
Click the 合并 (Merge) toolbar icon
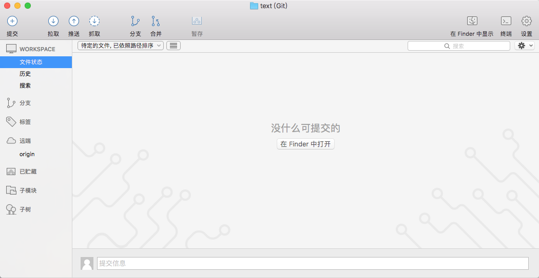pyautogui.click(x=156, y=22)
